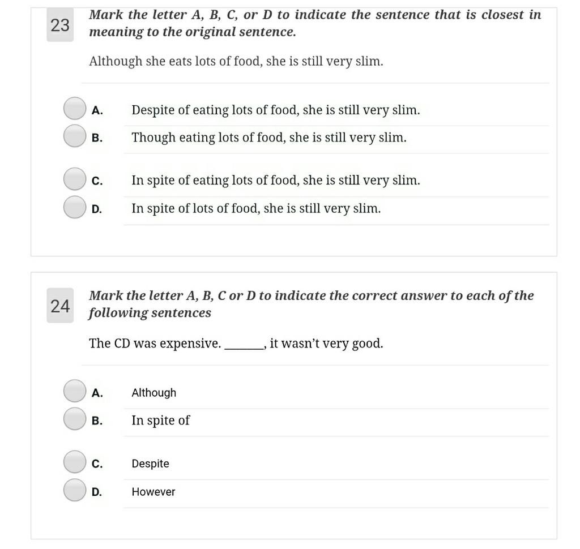Choose radio button B for question 24
The width and height of the screenshot is (580, 549).
coord(75,419)
